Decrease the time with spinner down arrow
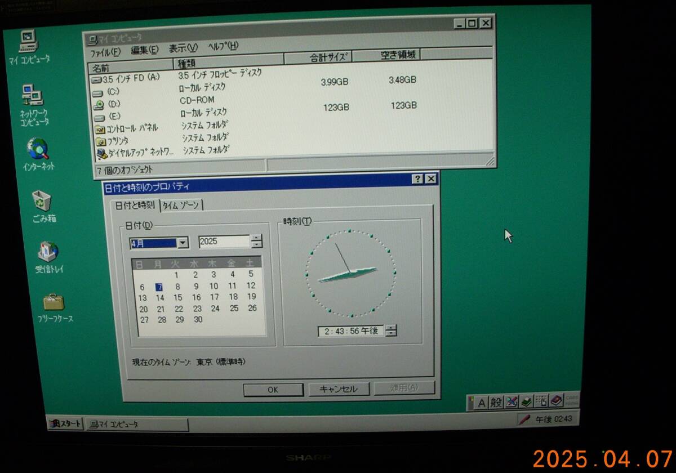 (x=391, y=334)
